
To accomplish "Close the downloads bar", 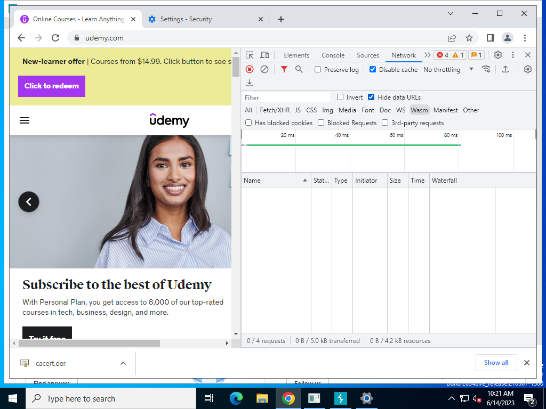I will click(x=526, y=363).
